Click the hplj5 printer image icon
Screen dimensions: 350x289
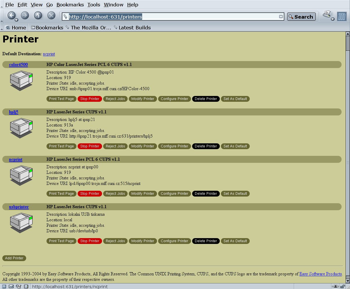tap(21, 128)
